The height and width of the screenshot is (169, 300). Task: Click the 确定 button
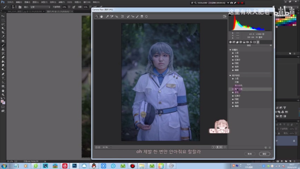tap(264, 154)
